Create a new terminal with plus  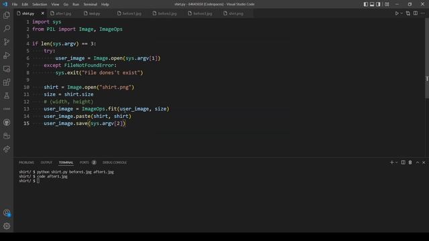pos(391,162)
